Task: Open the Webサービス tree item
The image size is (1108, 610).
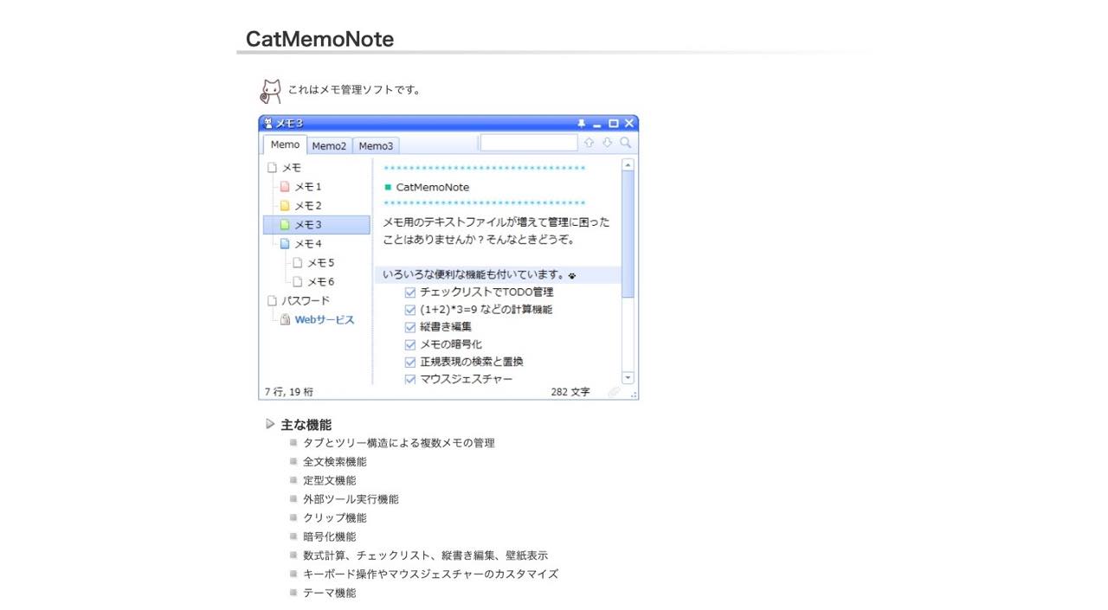Action: pyautogui.click(x=325, y=320)
